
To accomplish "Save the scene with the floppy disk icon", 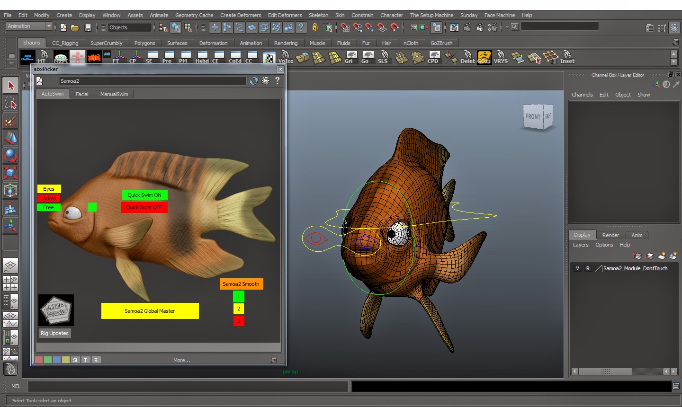I will [x=88, y=27].
